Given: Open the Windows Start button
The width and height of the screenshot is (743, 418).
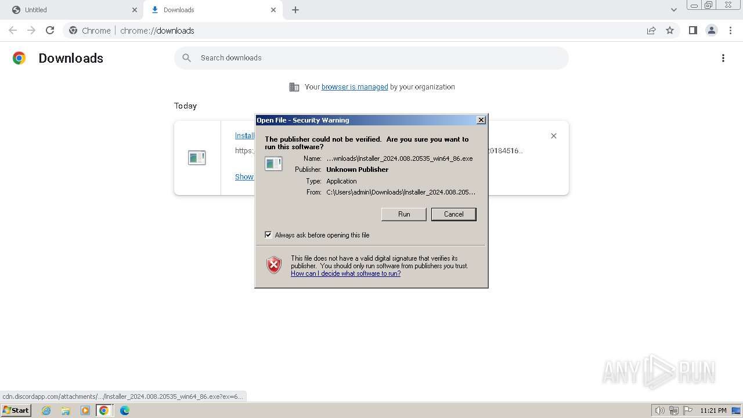Looking at the screenshot, I should 16,410.
